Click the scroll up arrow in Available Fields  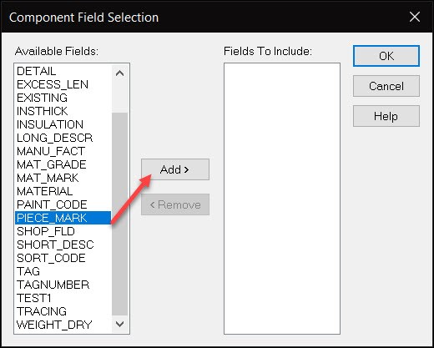[119, 73]
